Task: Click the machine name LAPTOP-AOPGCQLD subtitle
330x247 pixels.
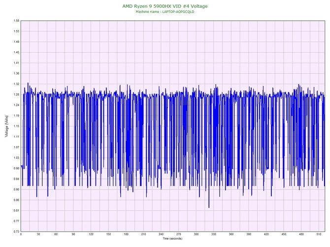Action: (x=165, y=12)
